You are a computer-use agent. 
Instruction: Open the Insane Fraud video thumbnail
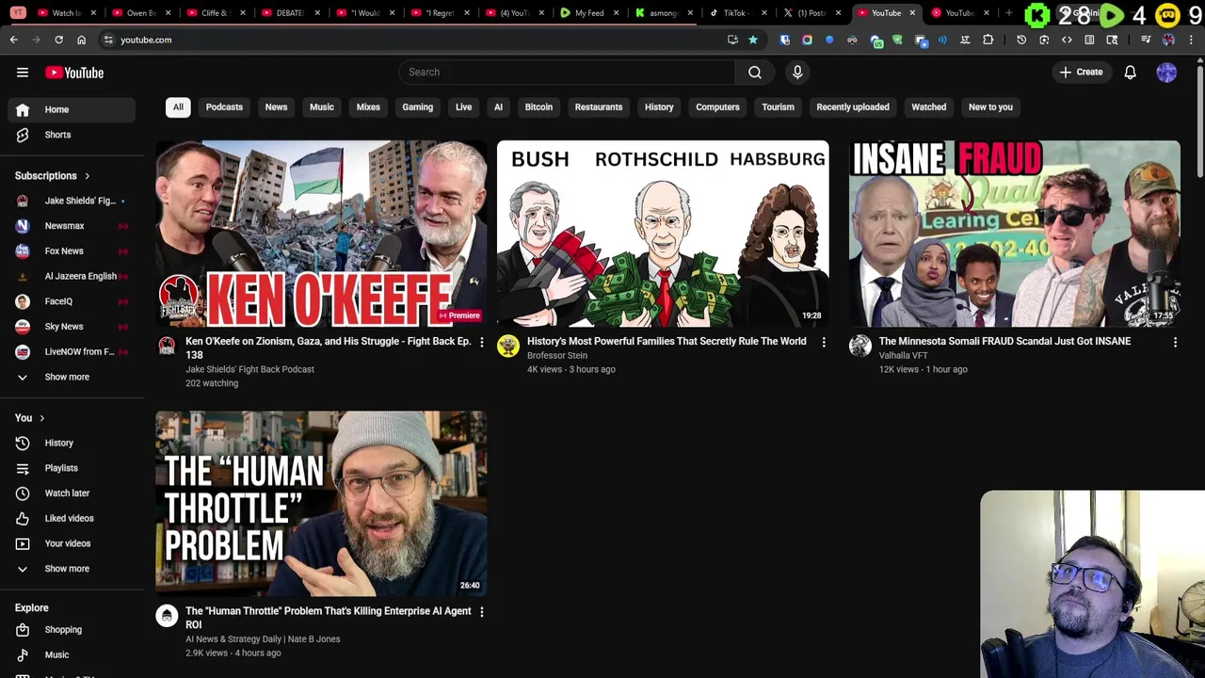click(1014, 234)
